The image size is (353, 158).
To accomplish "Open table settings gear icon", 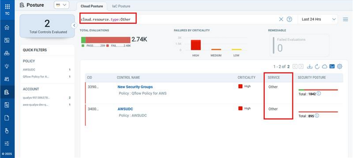I will (x=340, y=66).
